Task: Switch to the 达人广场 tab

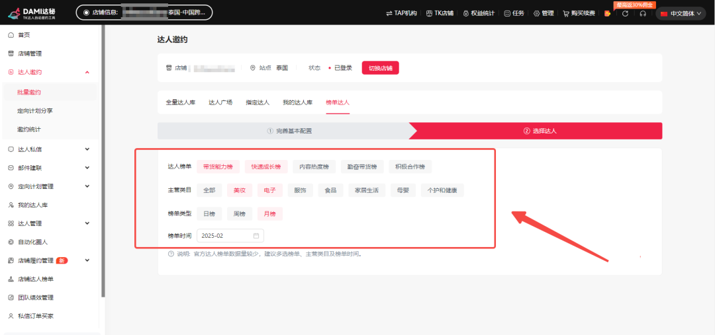Action: tap(220, 102)
